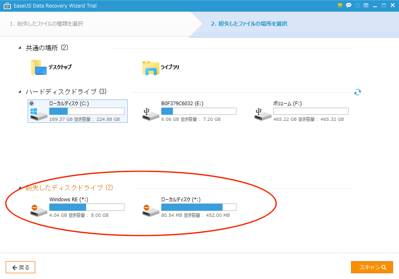The width and height of the screenshot is (399, 279).
Task: Collapse the 共通の場所 section
Action: 20,48
